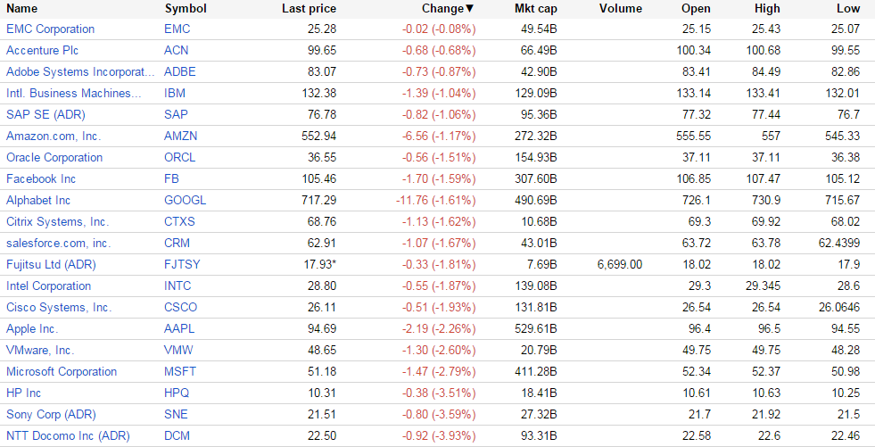Click the Volume column header
This screenshot has width=875, height=447.
(621, 9)
